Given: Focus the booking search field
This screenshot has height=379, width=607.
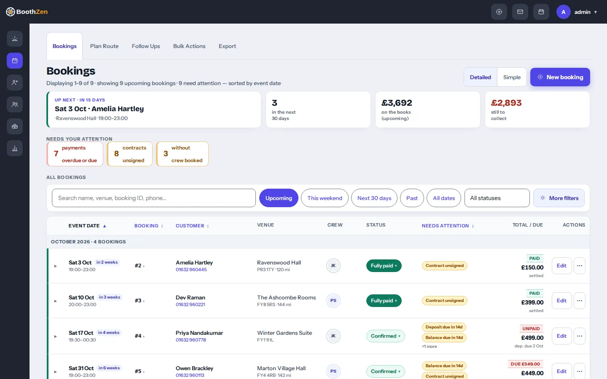Looking at the screenshot, I should pyautogui.click(x=154, y=198).
